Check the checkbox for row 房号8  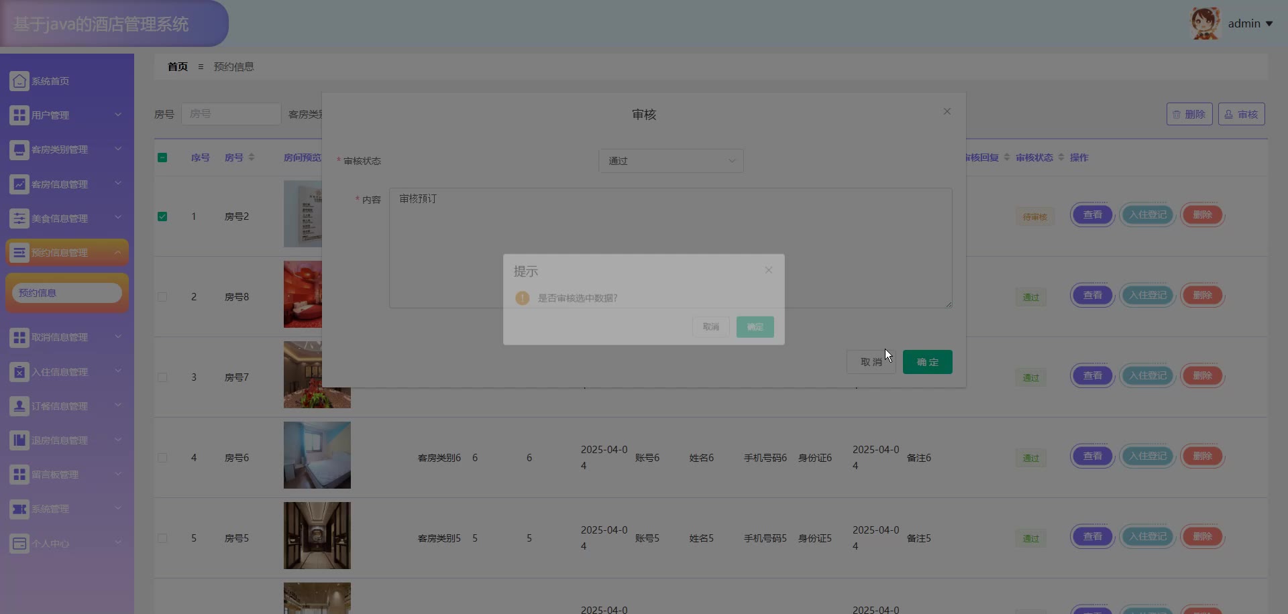click(x=162, y=297)
